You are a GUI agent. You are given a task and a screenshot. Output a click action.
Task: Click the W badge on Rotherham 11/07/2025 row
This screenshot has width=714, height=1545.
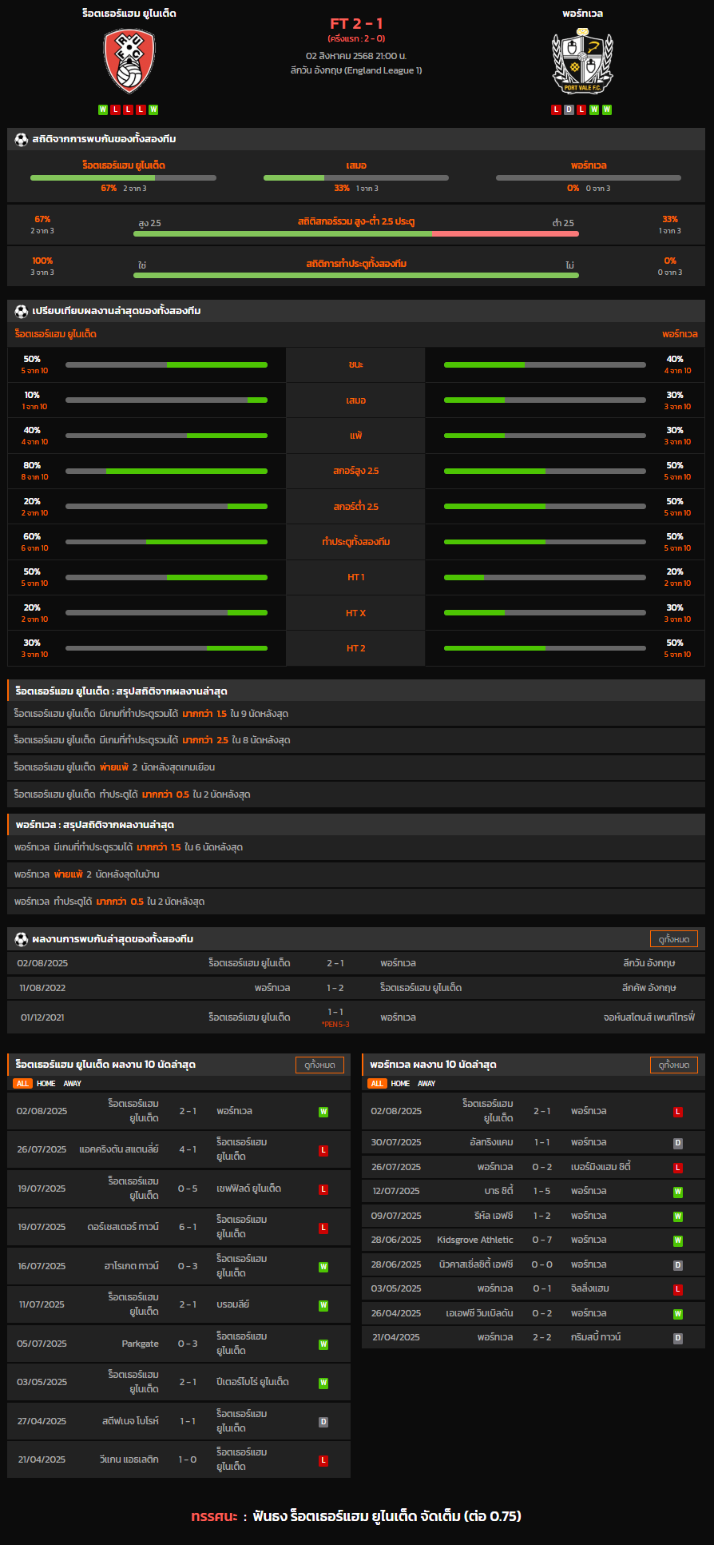[x=323, y=1305]
